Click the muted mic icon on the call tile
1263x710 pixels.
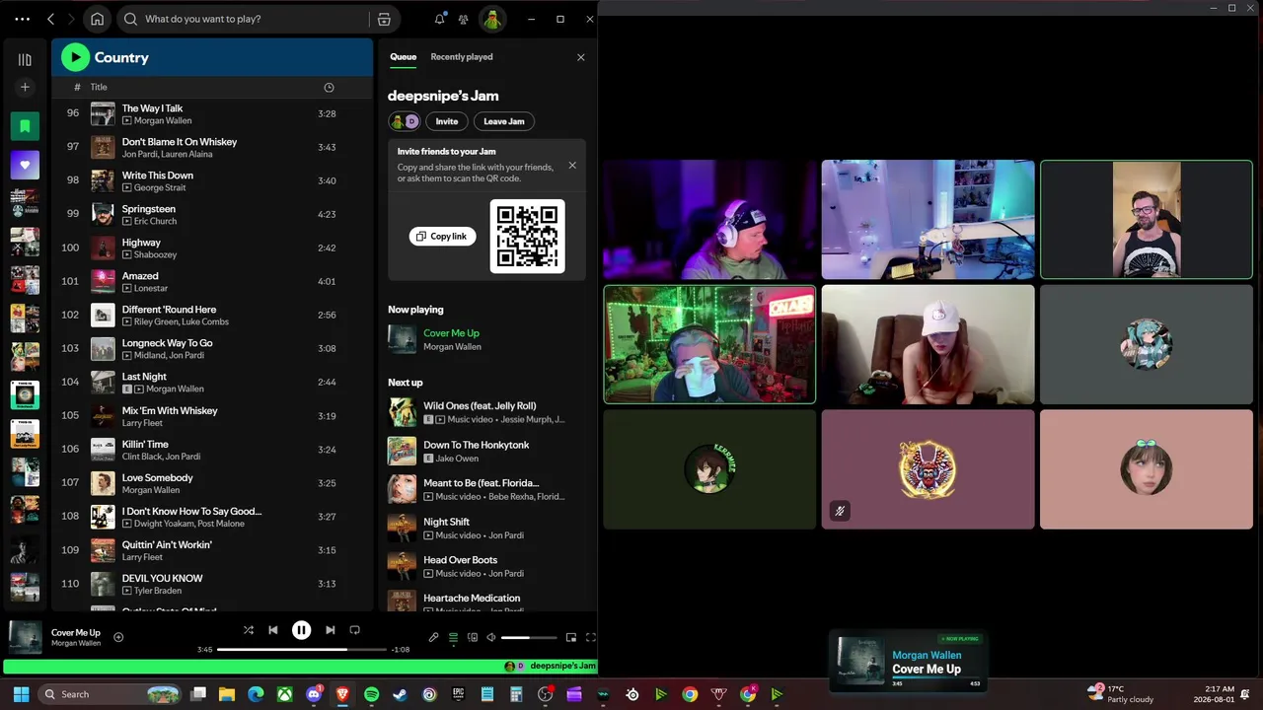tap(840, 511)
